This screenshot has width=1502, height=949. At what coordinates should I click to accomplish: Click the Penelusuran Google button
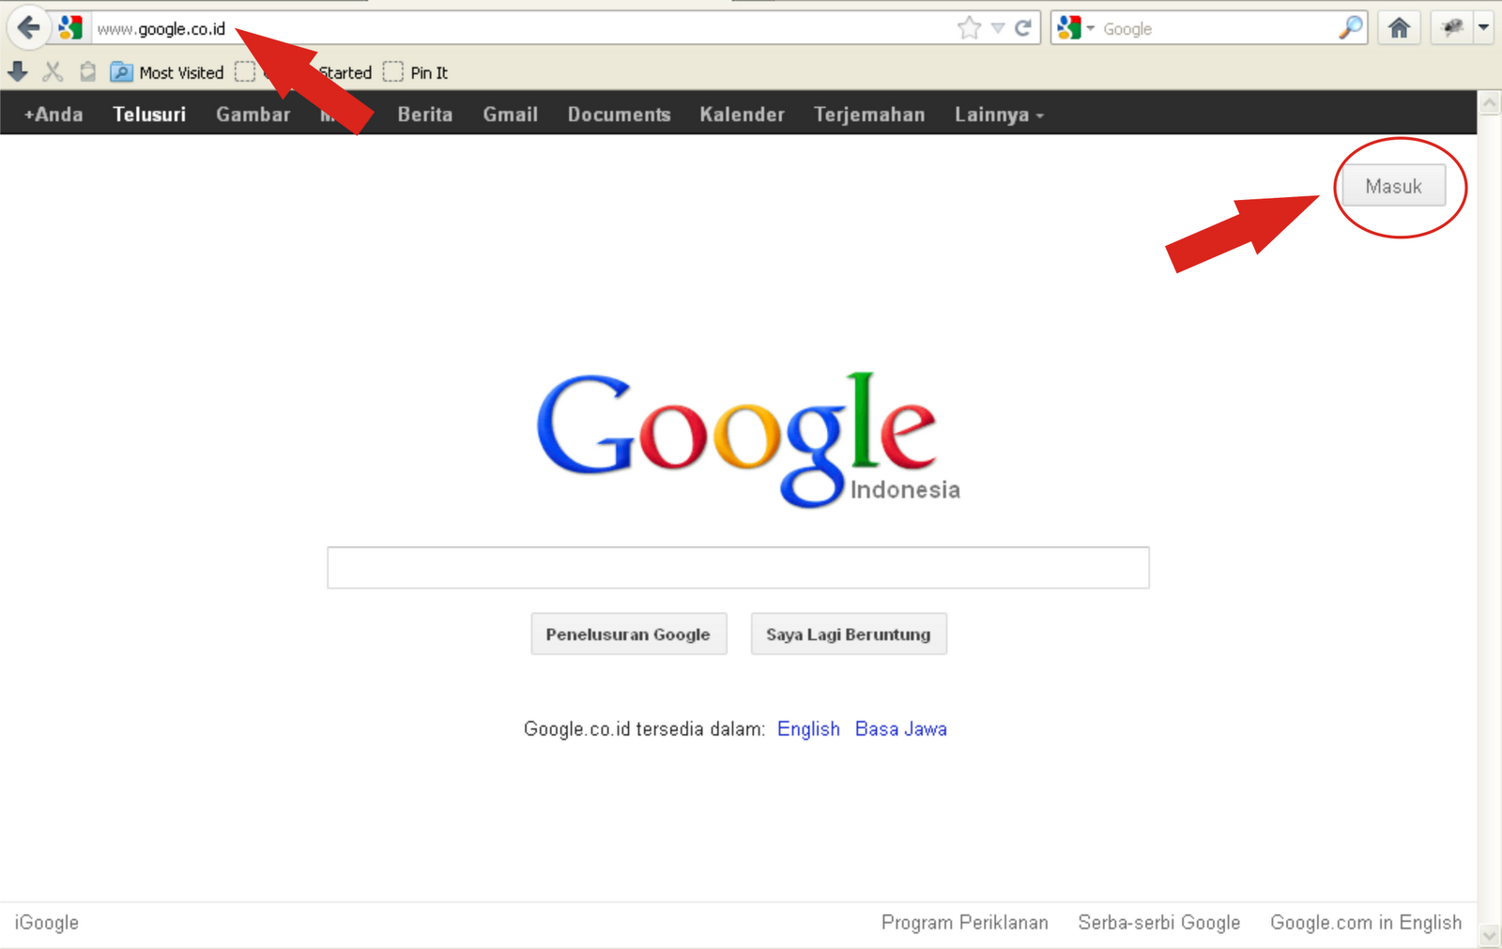click(x=629, y=635)
